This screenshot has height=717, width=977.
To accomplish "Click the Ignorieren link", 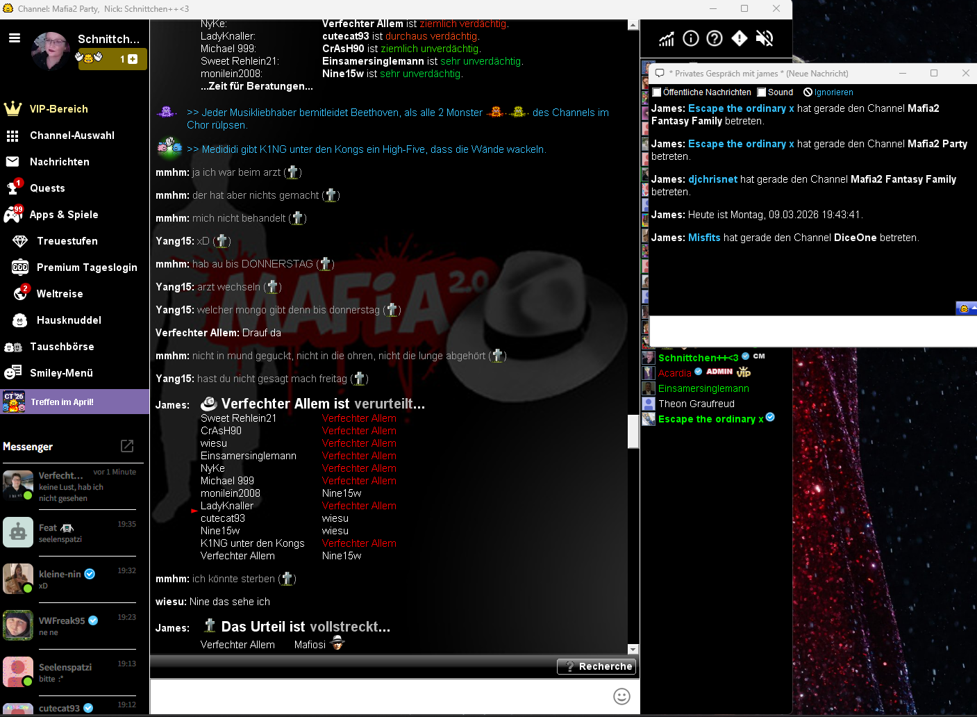I will [x=833, y=92].
